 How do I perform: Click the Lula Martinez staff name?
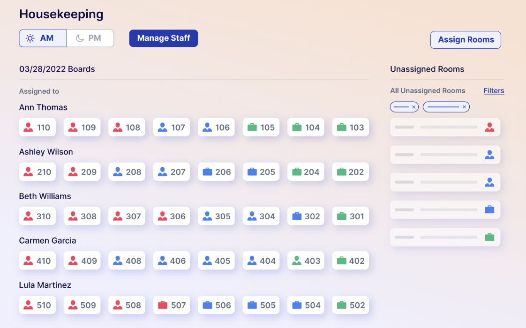45,285
